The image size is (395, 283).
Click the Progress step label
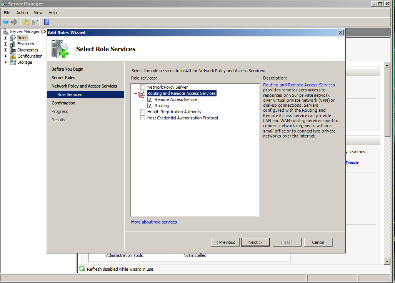[60, 111]
